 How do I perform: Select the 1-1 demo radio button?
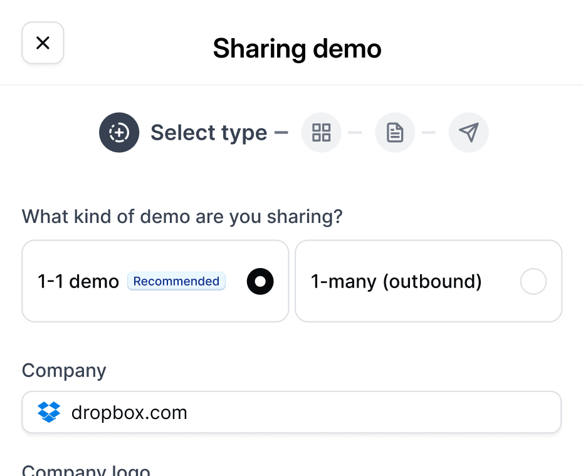260,281
